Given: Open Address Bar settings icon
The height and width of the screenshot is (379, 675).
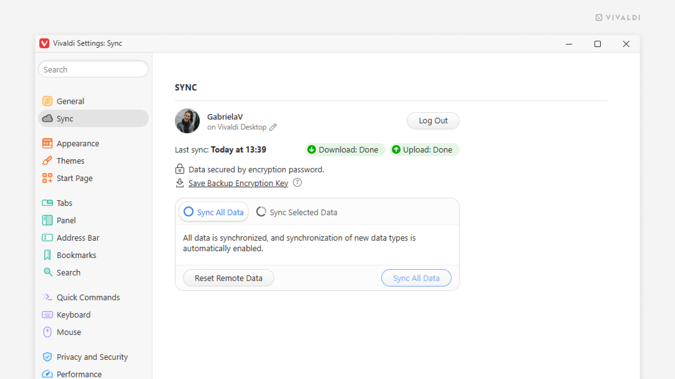Looking at the screenshot, I should 47,238.
